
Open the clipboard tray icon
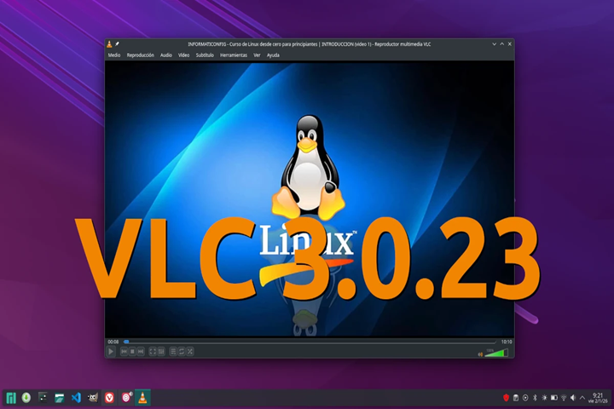516,398
